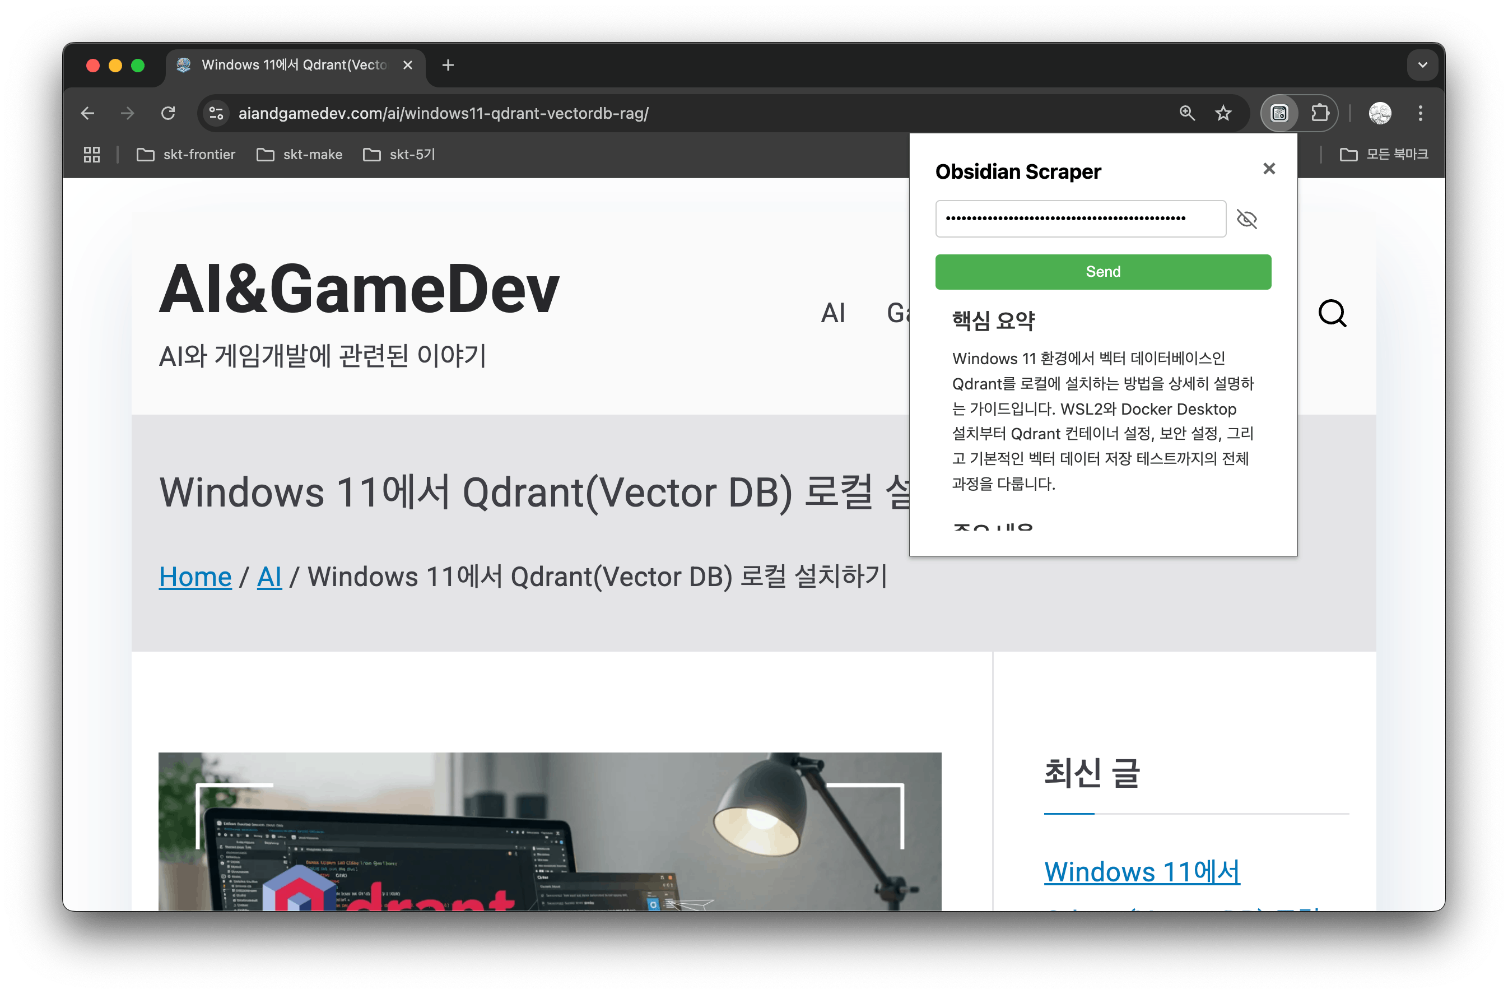Screen dimensions: 1508x994
Task: Click the site search magnifier icon
Action: (1332, 313)
